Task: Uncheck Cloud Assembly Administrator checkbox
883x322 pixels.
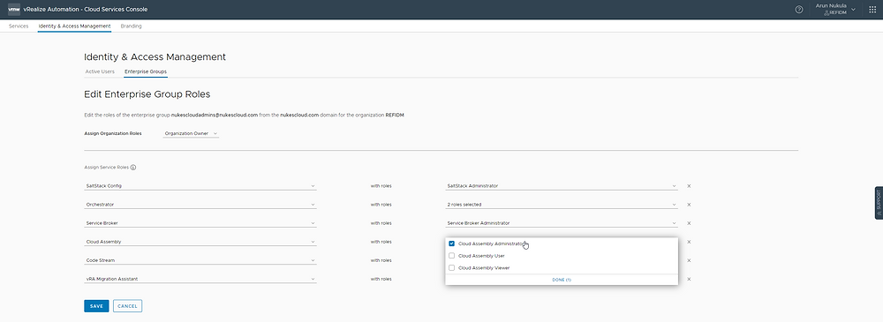Action: coord(451,243)
